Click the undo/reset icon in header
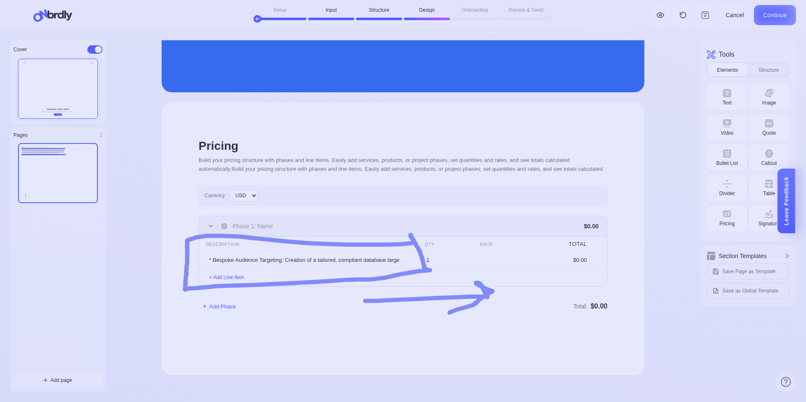The height and width of the screenshot is (402, 806). 683,15
